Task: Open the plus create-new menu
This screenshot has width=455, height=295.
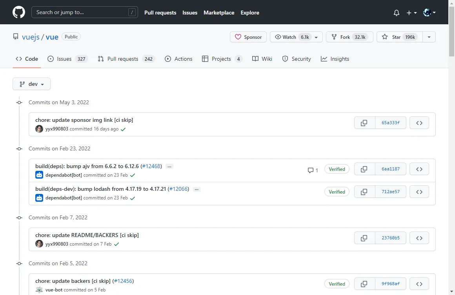Action: [x=411, y=13]
